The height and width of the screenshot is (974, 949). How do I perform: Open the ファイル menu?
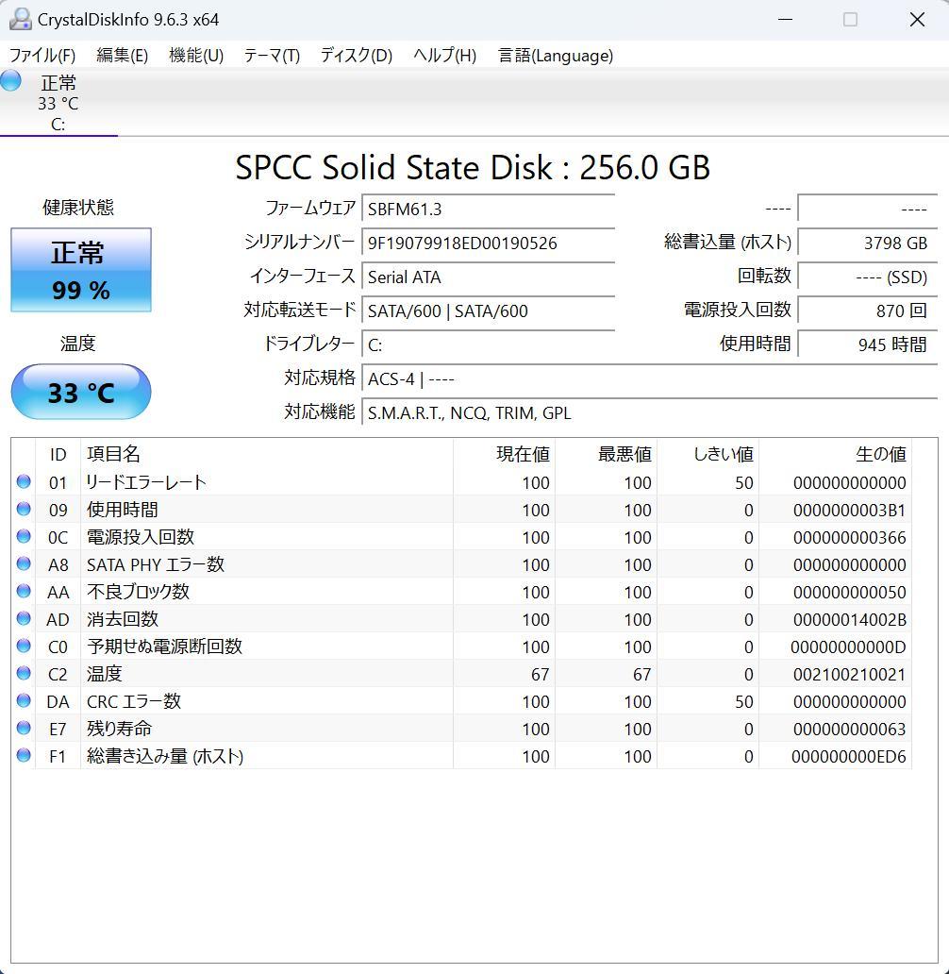pyautogui.click(x=42, y=56)
